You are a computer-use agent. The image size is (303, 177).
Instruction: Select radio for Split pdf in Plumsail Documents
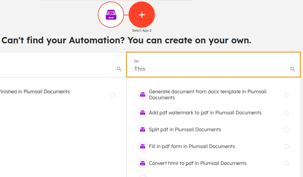[x=286, y=129]
